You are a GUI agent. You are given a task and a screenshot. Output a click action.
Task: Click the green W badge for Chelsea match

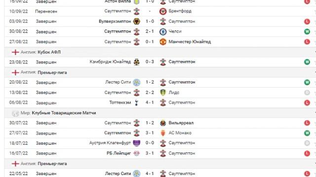click(307, 31)
